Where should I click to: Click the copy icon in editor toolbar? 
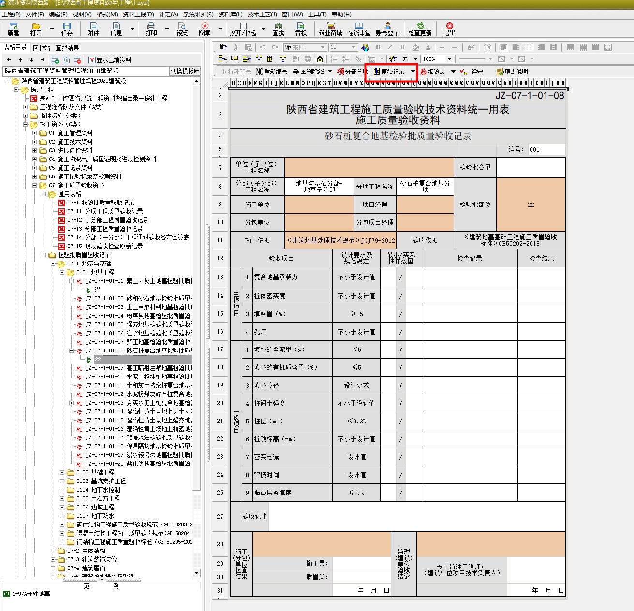point(223,47)
